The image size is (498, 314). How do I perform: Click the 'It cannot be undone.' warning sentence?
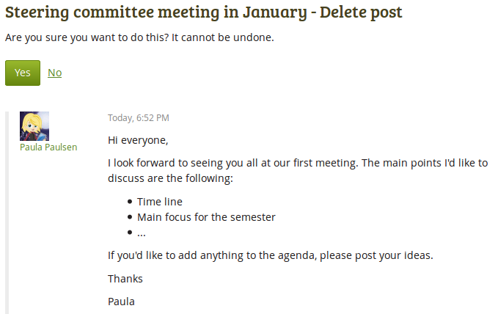[x=223, y=37]
